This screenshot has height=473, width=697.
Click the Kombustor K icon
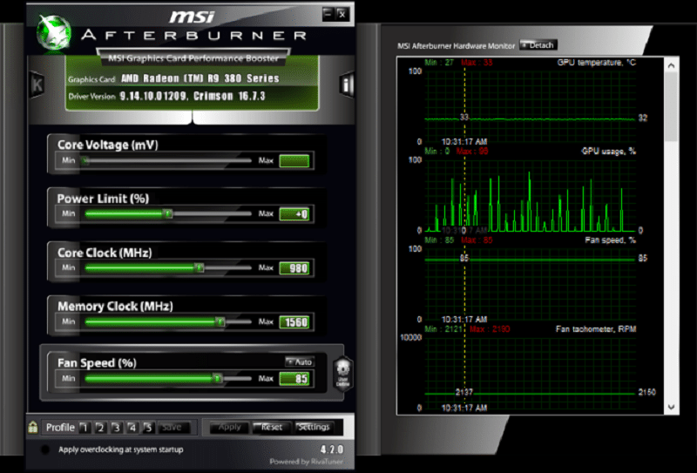pos(37,84)
